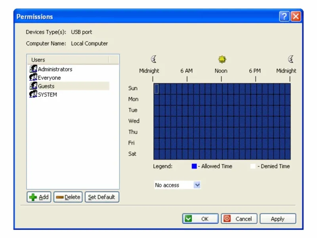Click the blue Allowed Time legend swatch
The width and height of the screenshot is (317, 238).
tap(194, 167)
